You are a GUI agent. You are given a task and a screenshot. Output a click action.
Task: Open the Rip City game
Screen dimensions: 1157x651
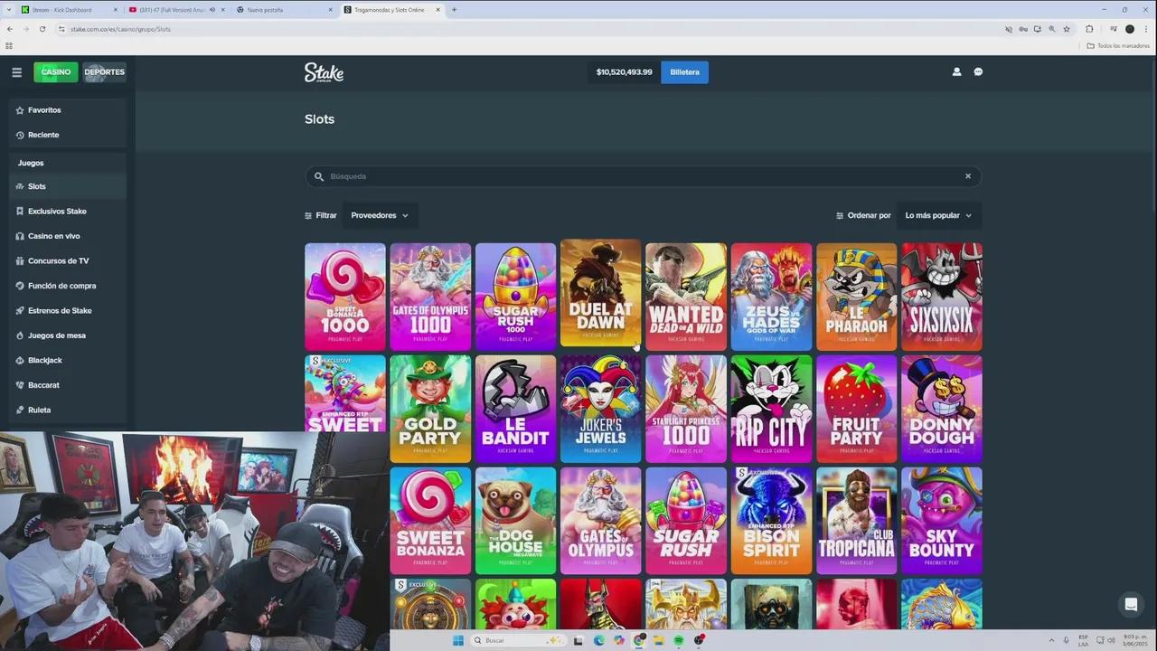771,409
